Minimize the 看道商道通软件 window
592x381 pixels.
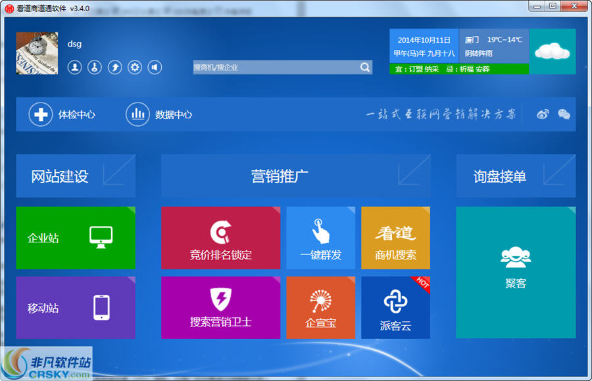[x=537, y=6]
